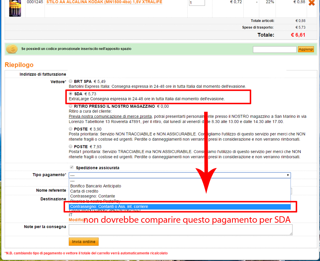
Task: Click the Invia ordine button
Action: click(x=84, y=242)
